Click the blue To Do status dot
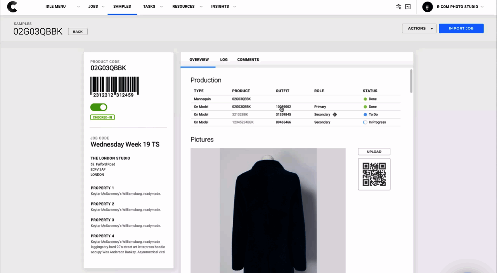The image size is (497, 273). (365, 114)
